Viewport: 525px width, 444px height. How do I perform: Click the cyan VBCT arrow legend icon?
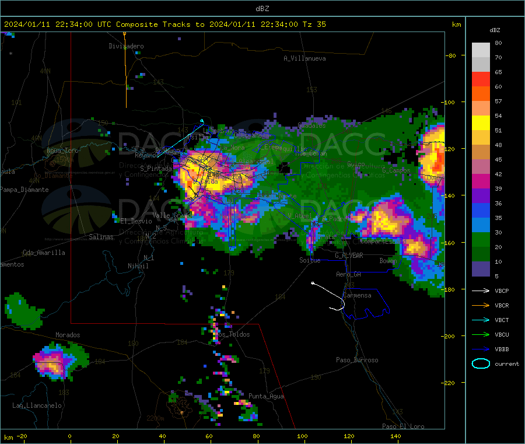(481, 320)
